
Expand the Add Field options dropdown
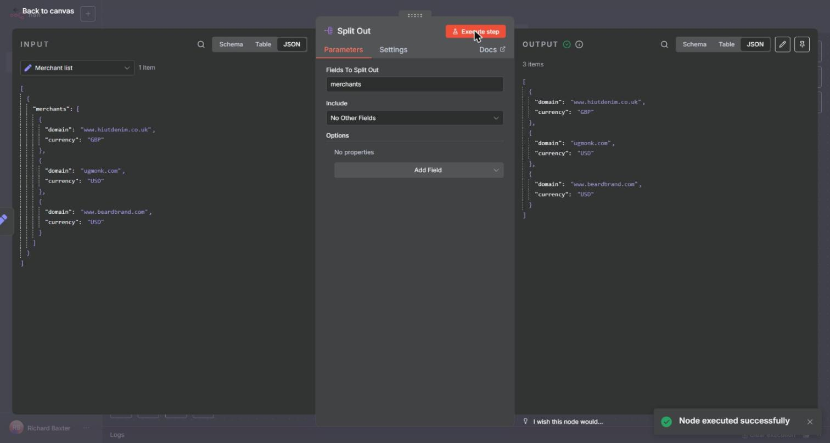click(x=419, y=170)
